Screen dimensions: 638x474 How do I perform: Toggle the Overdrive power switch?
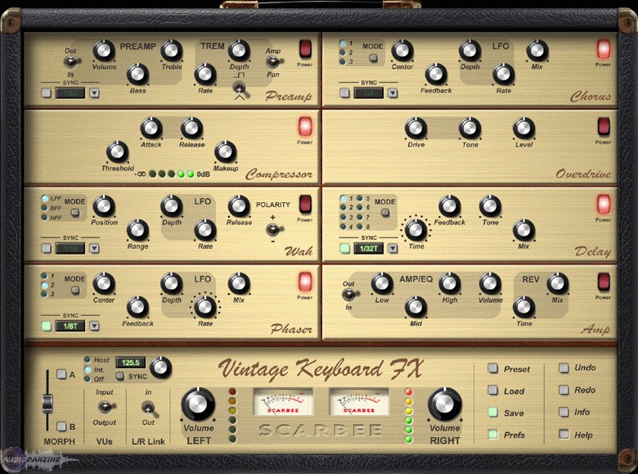603,127
